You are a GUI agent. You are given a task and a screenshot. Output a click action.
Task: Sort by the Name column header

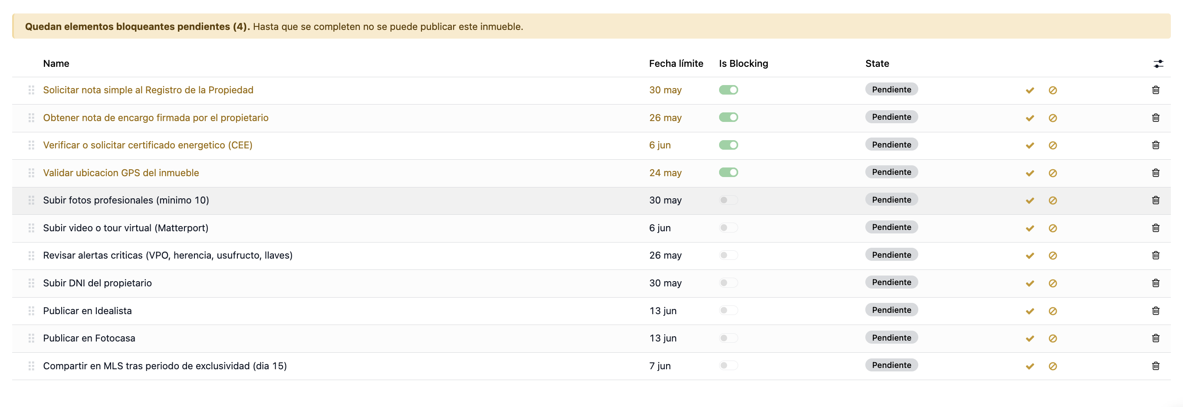pos(56,63)
